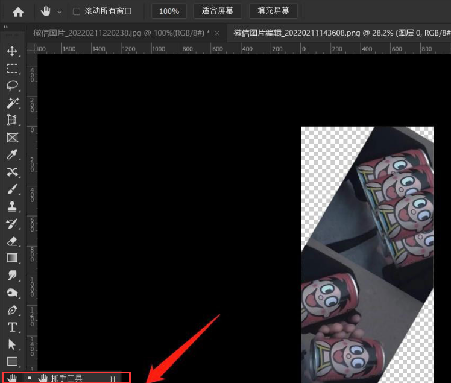Select the Path Selection tool
The height and width of the screenshot is (383, 451).
tap(12, 344)
